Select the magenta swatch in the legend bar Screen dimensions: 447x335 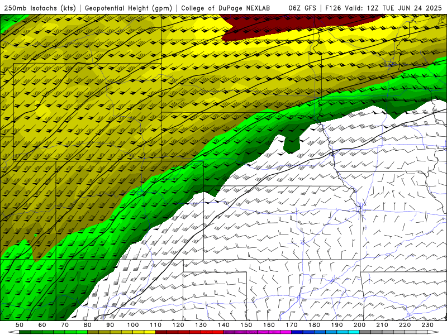pyautogui.click(x=286, y=332)
